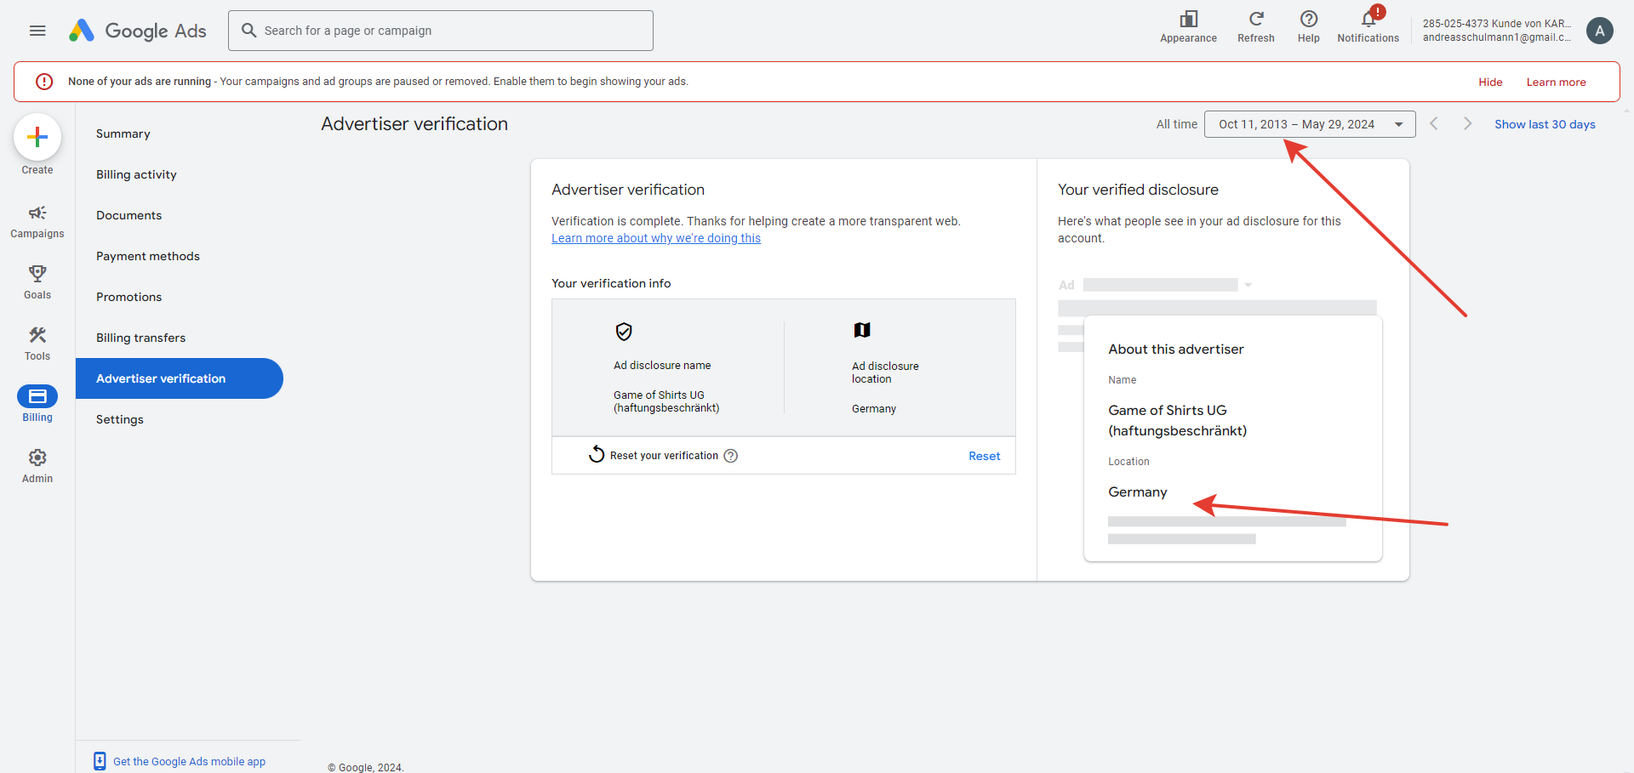This screenshot has width=1634, height=773.
Task: Click the Google Ads logo
Action: coord(138,31)
